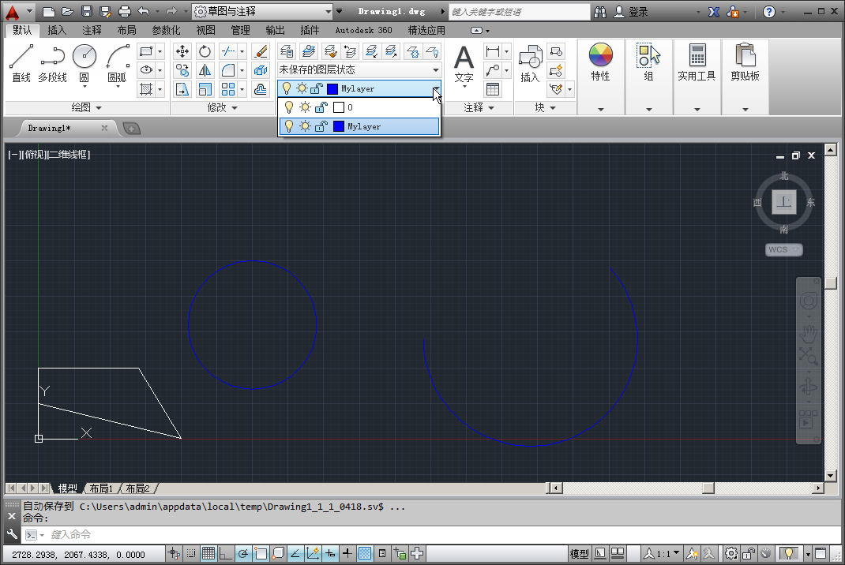Collapse the open layer selection dropdown

pos(434,89)
